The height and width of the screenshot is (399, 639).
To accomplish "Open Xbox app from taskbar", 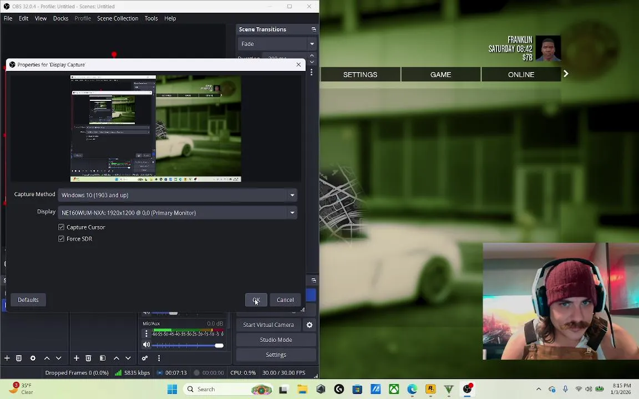I will [394, 389].
